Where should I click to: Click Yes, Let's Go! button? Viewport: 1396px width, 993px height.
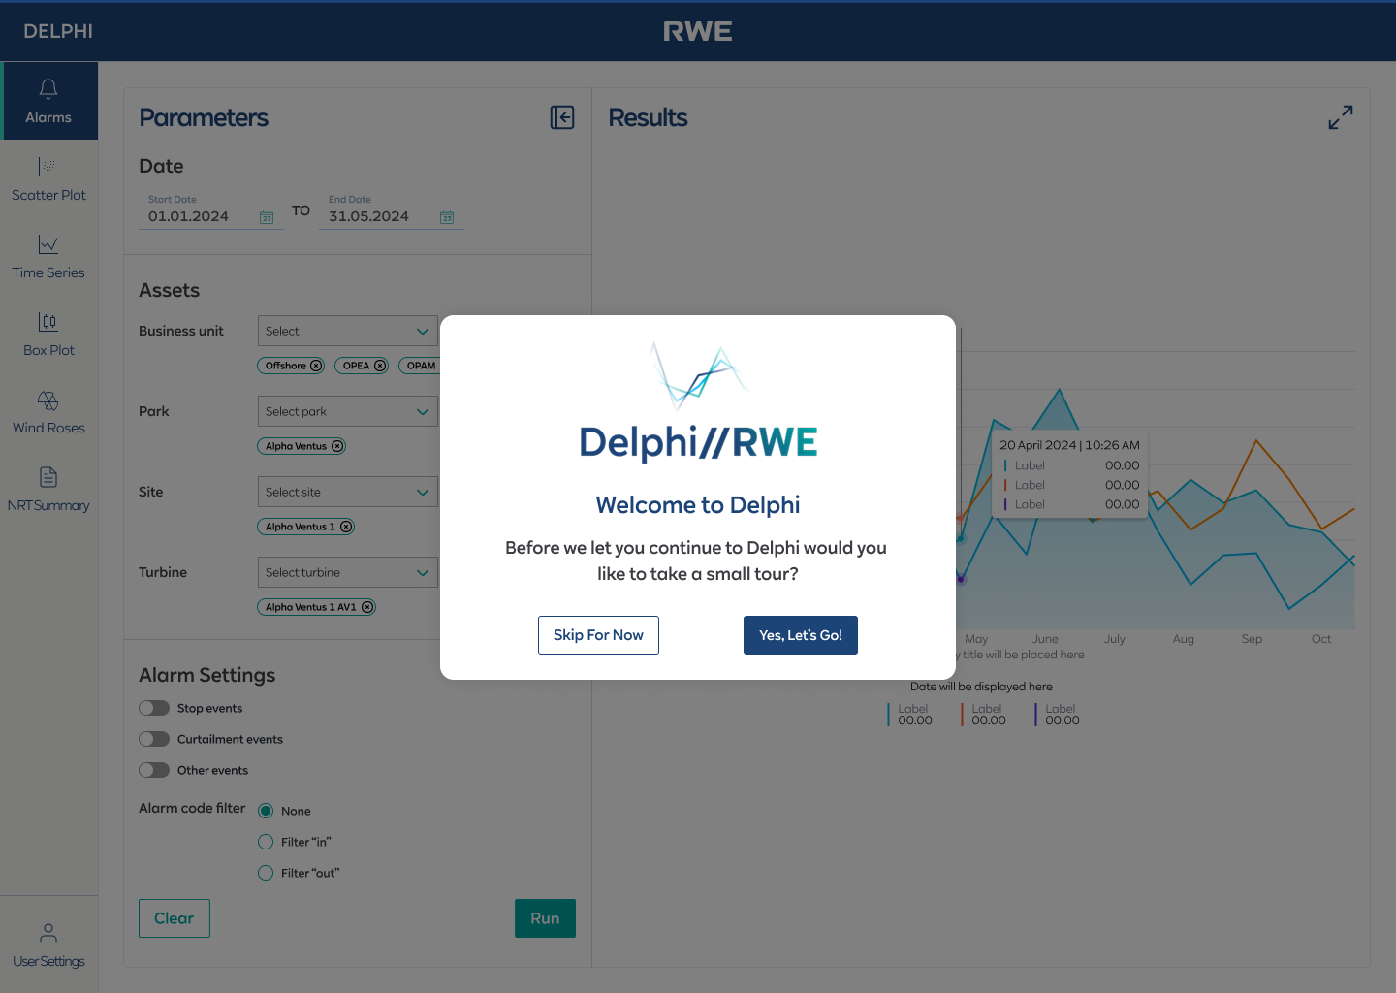pos(801,635)
